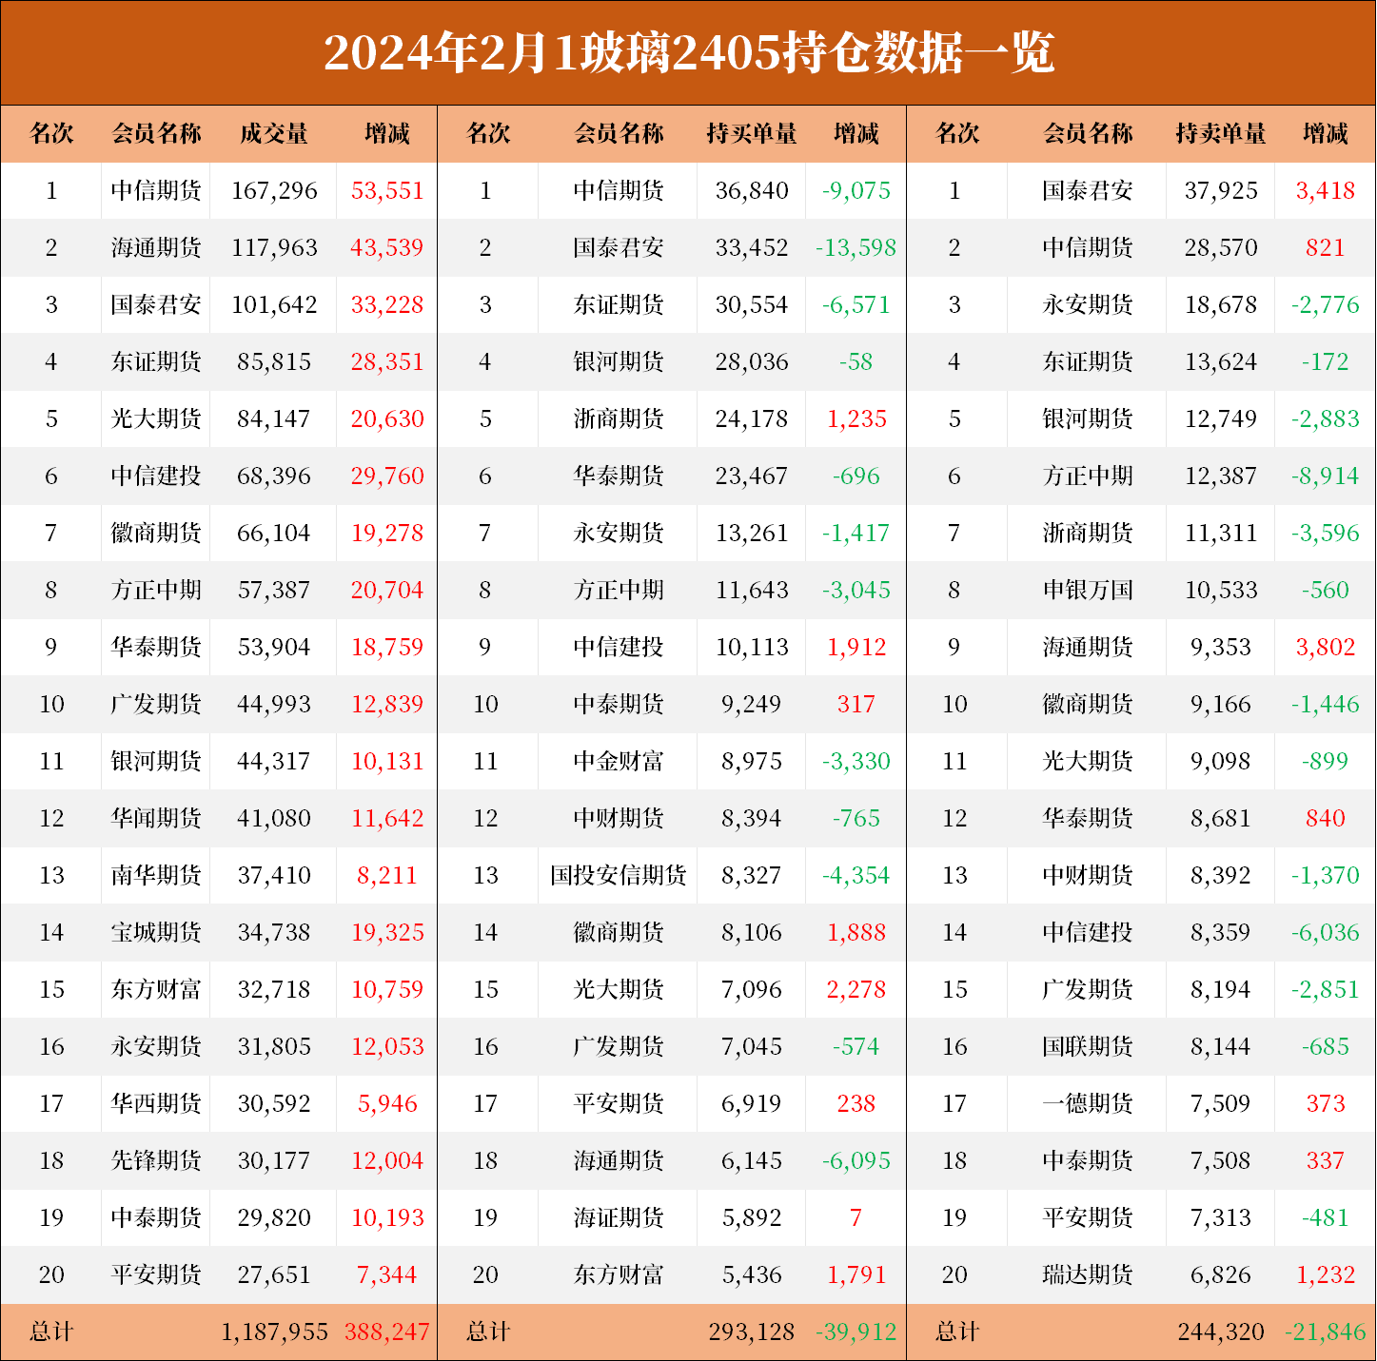Click the green value -13,598
This screenshot has height=1361, width=1377.
click(856, 247)
